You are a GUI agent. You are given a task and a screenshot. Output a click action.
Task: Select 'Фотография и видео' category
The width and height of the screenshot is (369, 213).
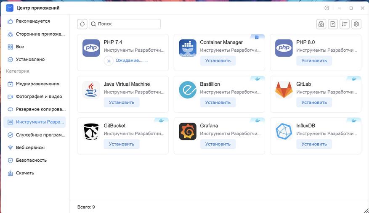click(35, 97)
